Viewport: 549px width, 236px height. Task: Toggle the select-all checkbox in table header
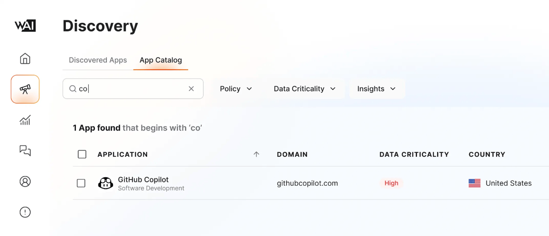(82, 154)
